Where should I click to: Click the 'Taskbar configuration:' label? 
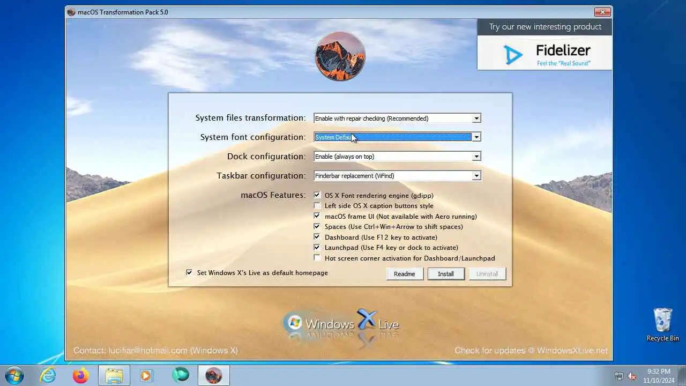(x=261, y=176)
